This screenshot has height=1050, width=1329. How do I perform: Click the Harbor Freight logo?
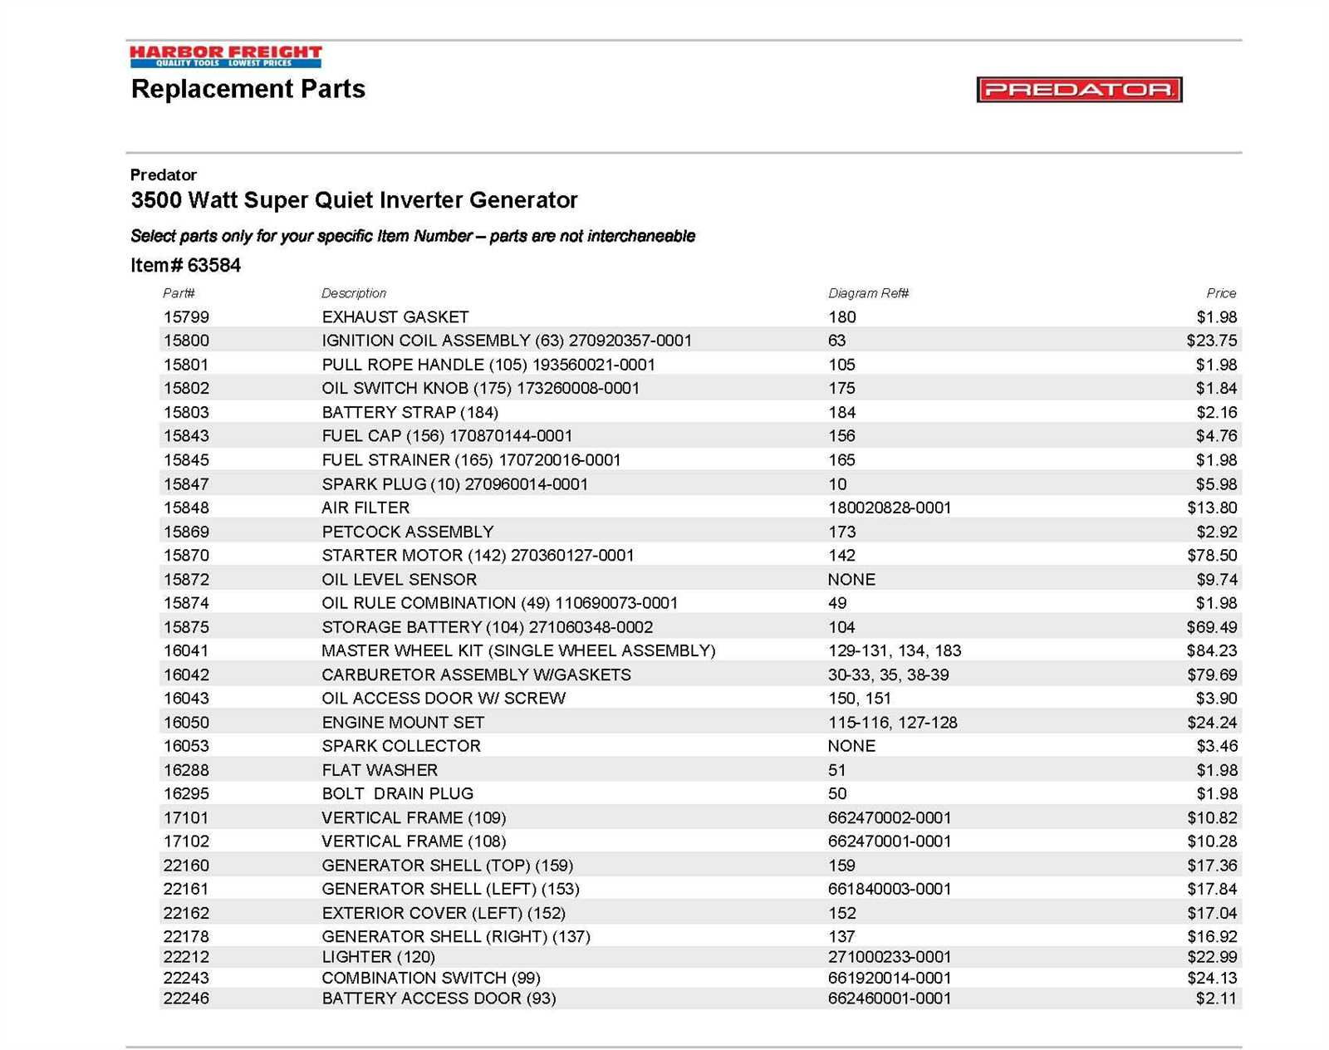[225, 56]
